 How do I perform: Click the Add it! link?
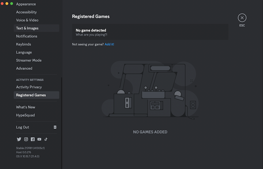pos(109,44)
